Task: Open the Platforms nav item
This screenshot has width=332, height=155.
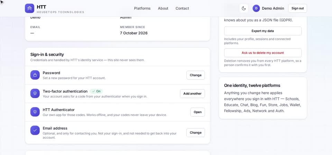Action: point(142,8)
